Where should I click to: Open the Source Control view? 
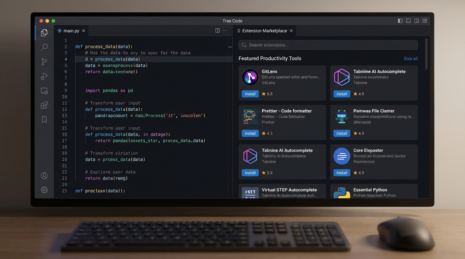(x=44, y=61)
